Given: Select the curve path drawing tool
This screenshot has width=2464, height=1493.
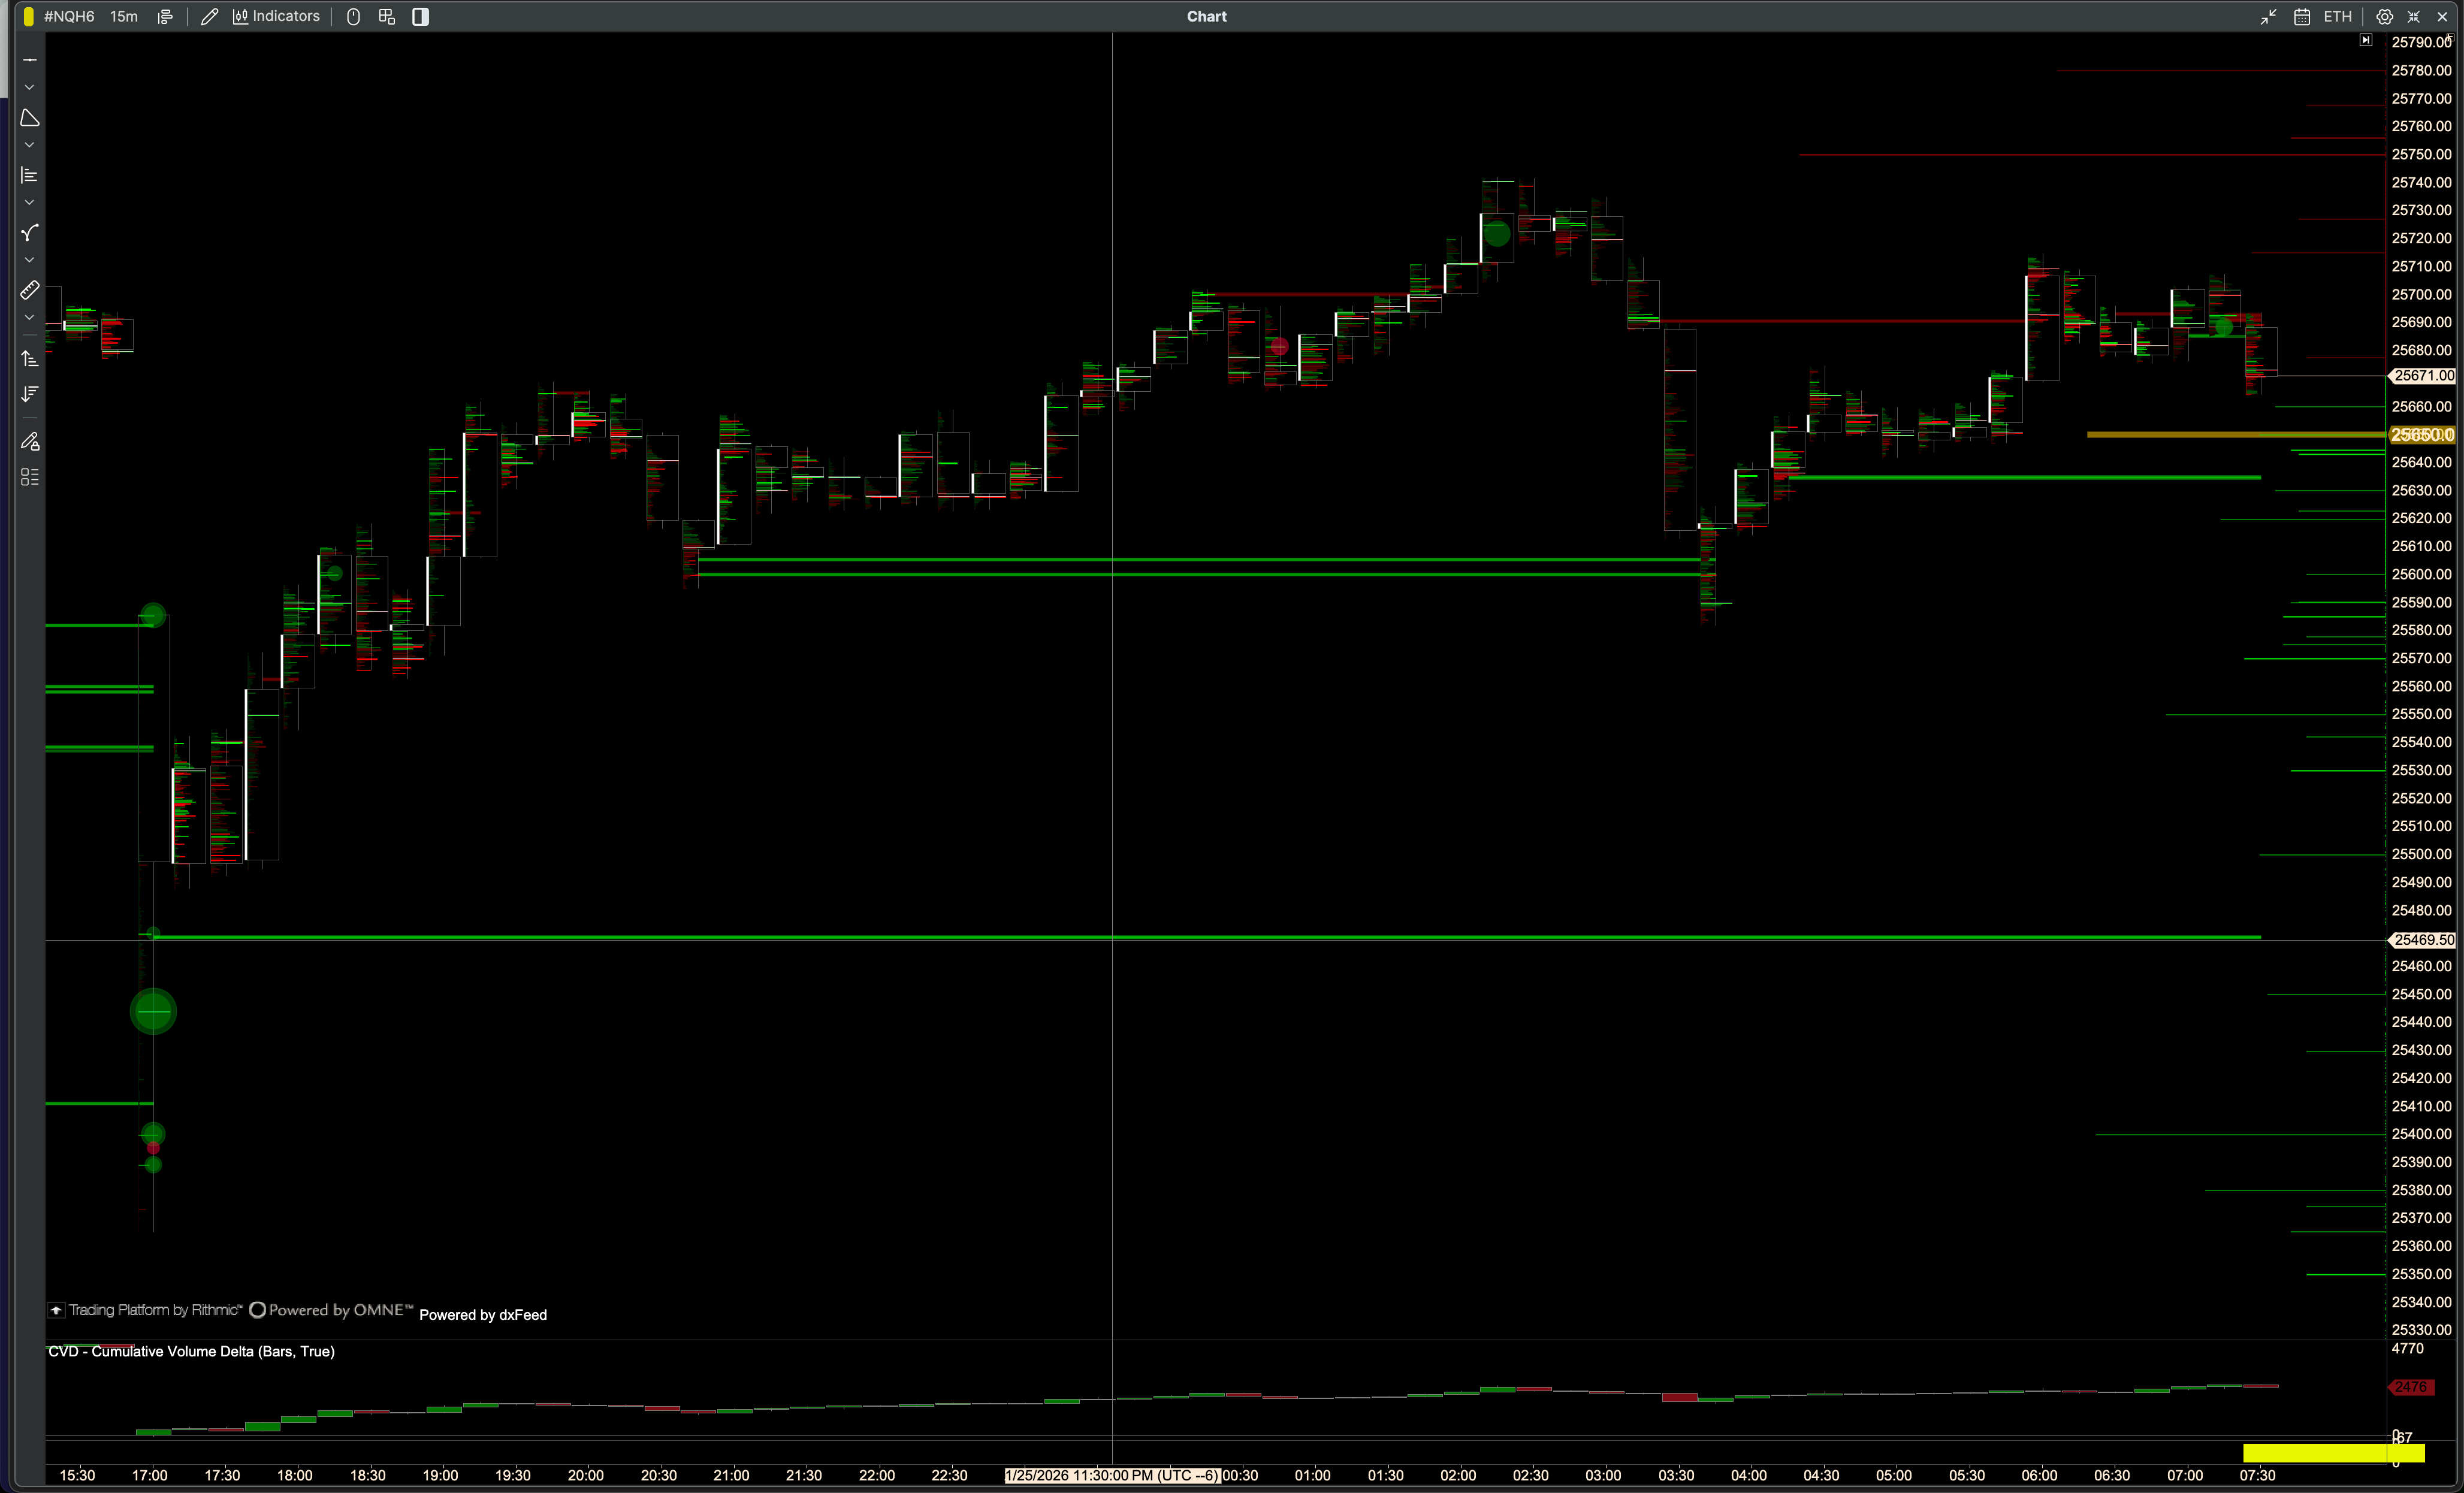Looking at the screenshot, I should [x=29, y=233].
